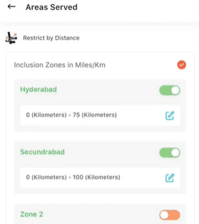Select the Restrict by Distance label

click(x=51, y=38)
